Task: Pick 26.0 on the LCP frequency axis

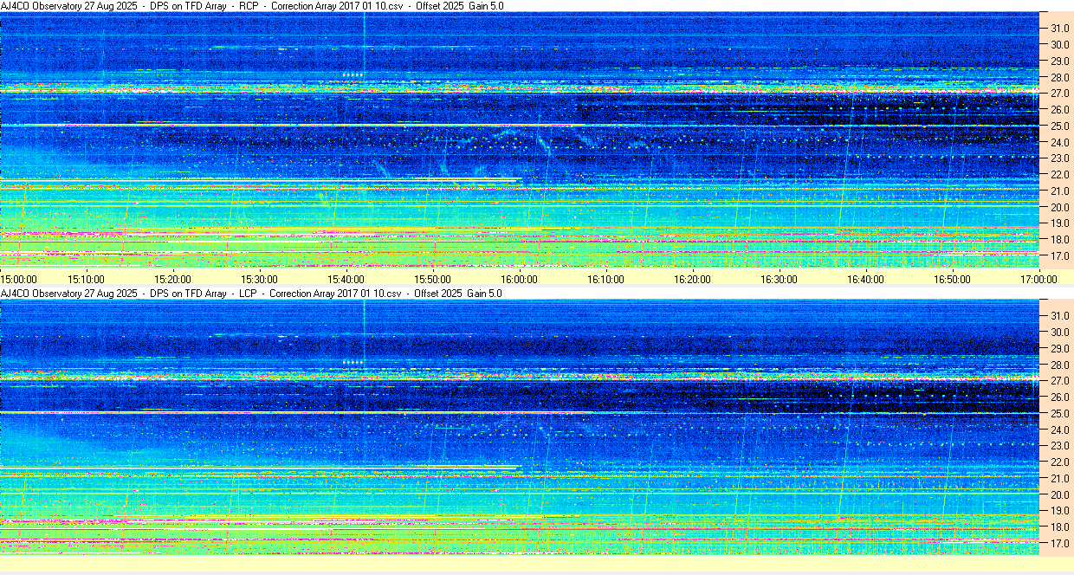Action: [x=1060, y=397]
